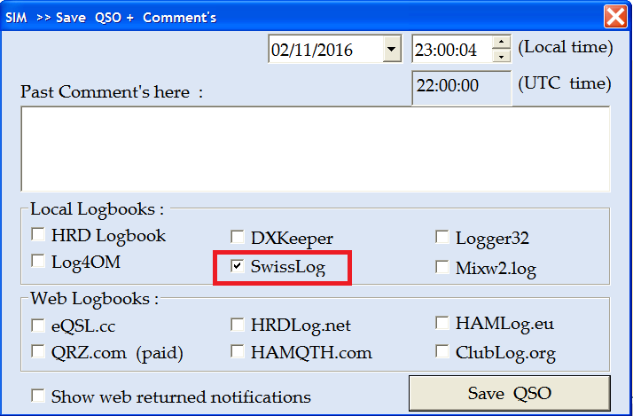
Task: Enable HAMQTH.com web logbook
Action: point(238,351)
